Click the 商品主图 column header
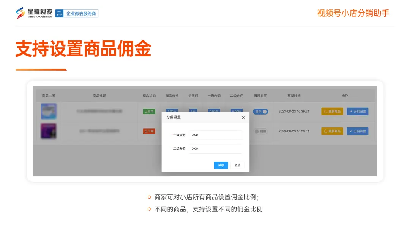This screenshot has height=230, width=410. pos(49,96)
